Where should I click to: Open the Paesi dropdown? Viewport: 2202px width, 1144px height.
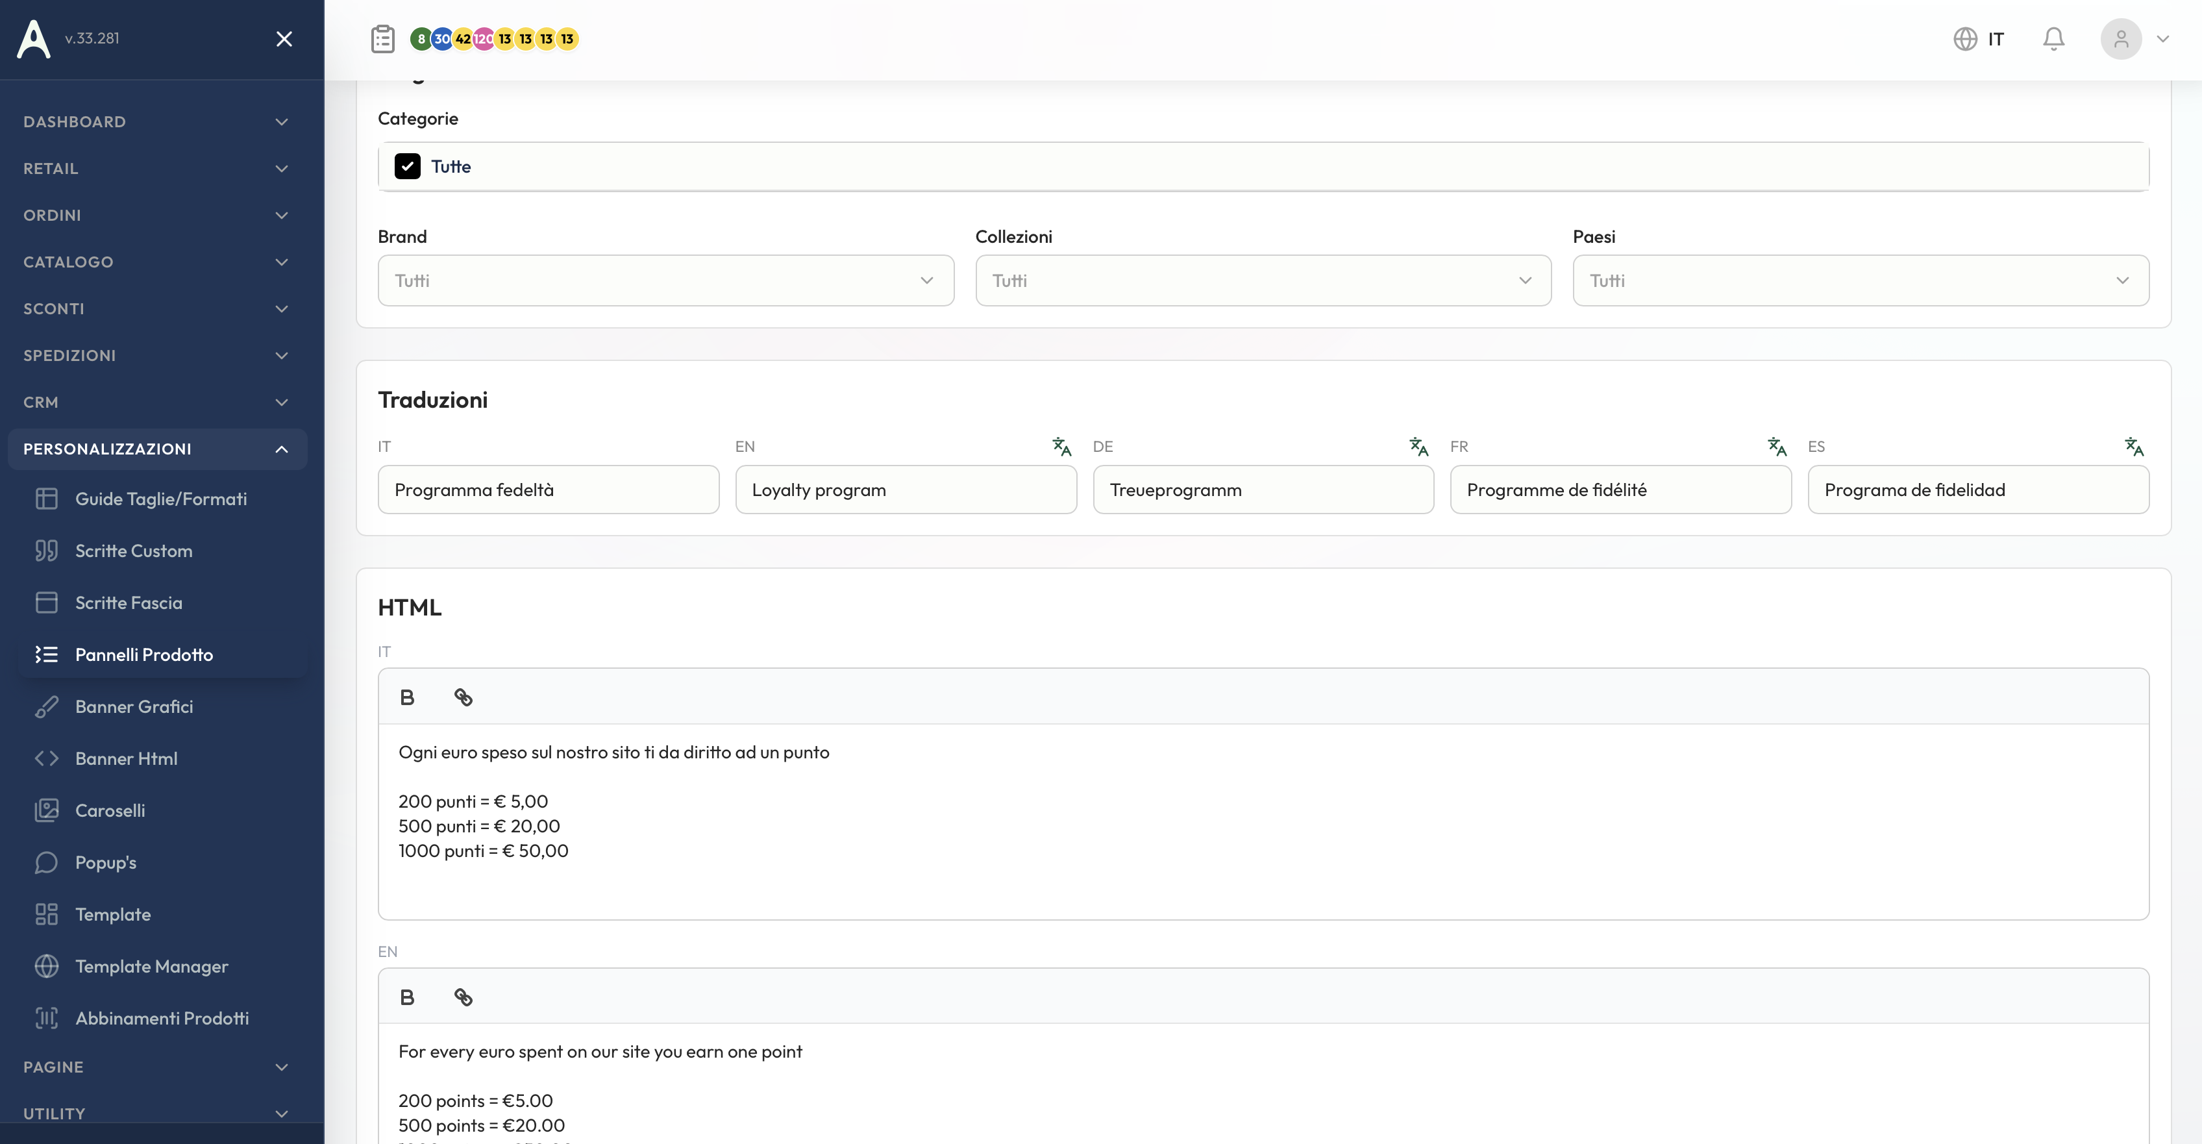(1861, 280)
